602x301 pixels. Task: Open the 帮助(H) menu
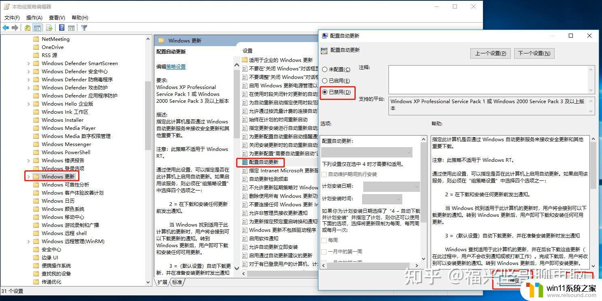click(80, 18)
